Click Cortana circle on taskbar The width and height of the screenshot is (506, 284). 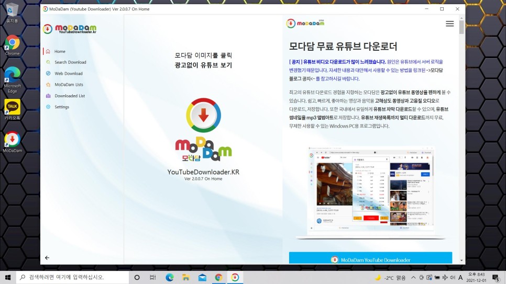point(137,277)
